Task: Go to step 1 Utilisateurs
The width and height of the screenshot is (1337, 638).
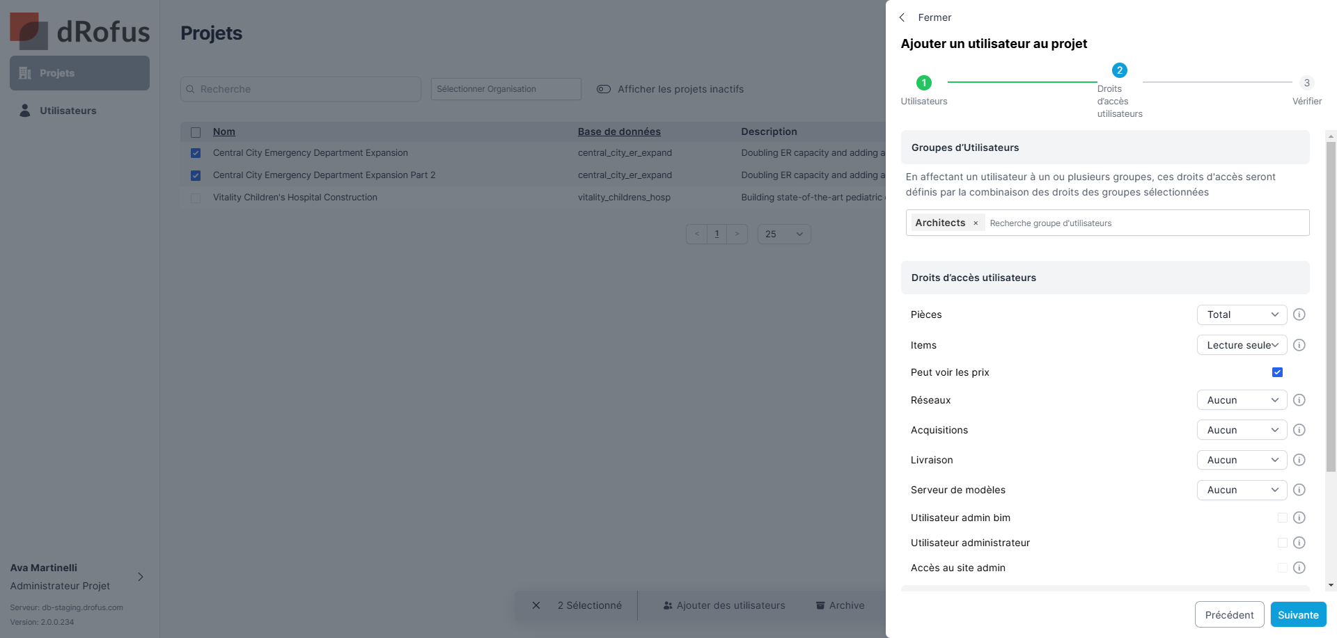Action: point(923,83)
